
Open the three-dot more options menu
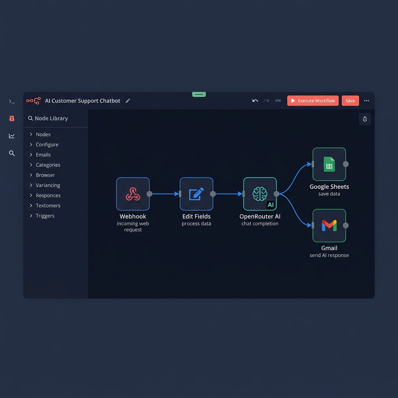[x=367, y=101]
